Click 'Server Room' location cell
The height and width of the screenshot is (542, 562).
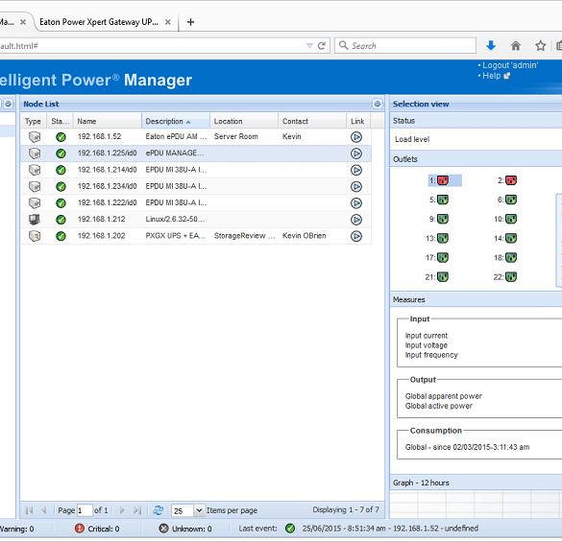click(235, 136)
